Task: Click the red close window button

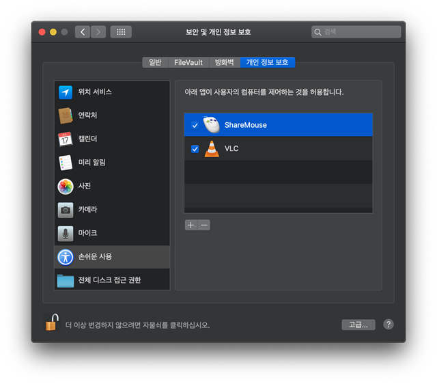Action: [x=42, y=32]
